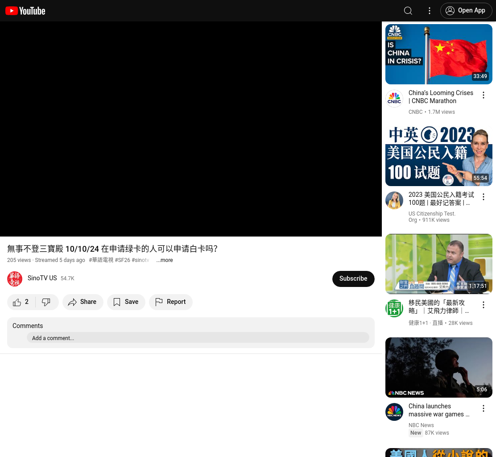Open the 美国公民入籍 100 试题 thumbnail
The height and width of the screenshot is (457, 496).
coord(439,156)
